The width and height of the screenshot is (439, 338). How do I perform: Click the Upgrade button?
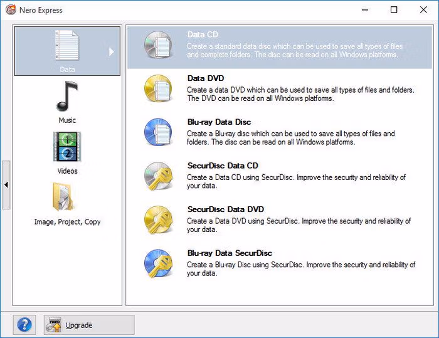tap(89, 325)
